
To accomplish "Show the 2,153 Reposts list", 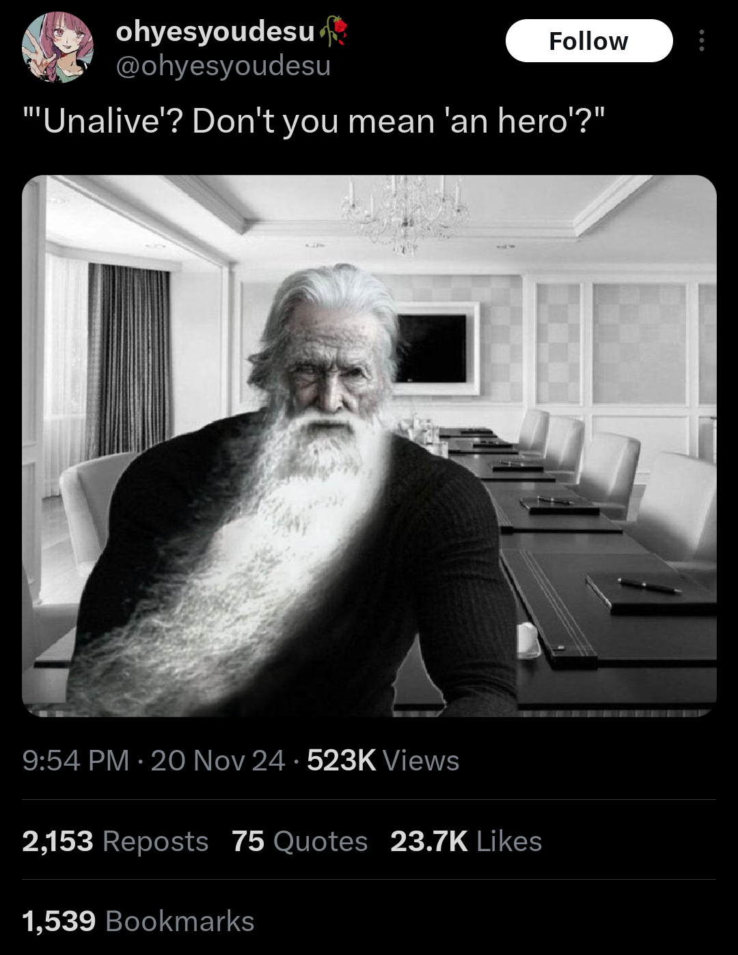I will tap(115, 842).
